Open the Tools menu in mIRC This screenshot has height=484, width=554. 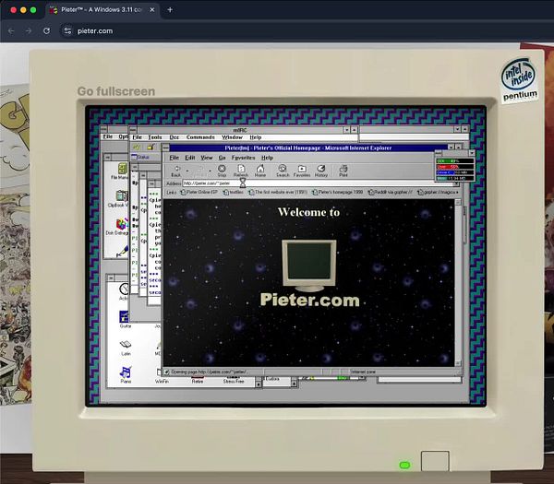tap(155, 137)
